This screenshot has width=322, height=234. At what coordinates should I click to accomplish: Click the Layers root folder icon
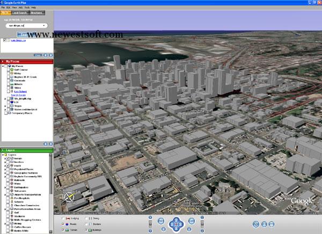6,155
